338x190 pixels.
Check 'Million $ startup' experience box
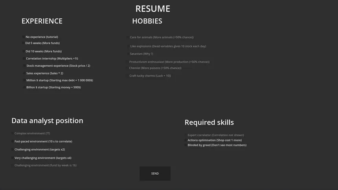pyautogui.click(x=24, y=80)
